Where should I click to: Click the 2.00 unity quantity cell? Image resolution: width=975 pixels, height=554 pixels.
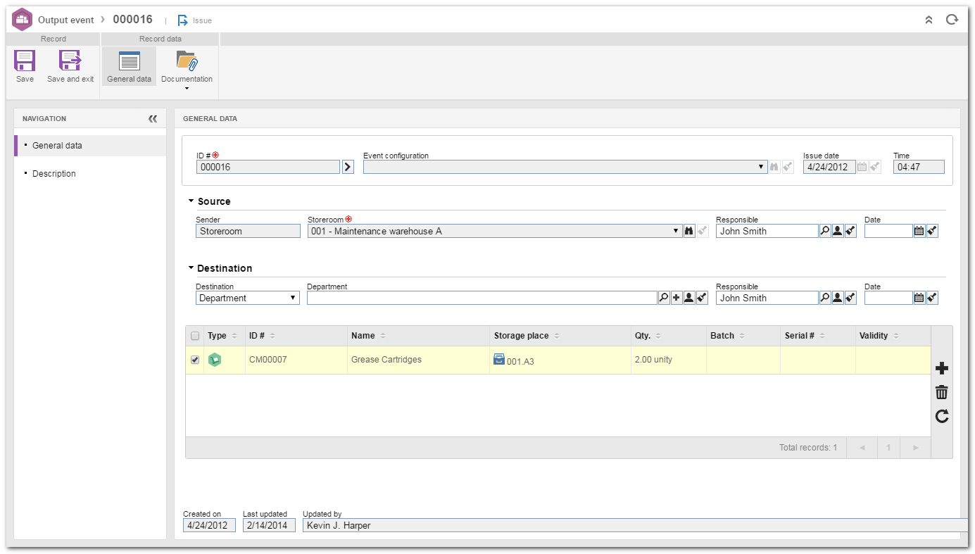[668, 360]
